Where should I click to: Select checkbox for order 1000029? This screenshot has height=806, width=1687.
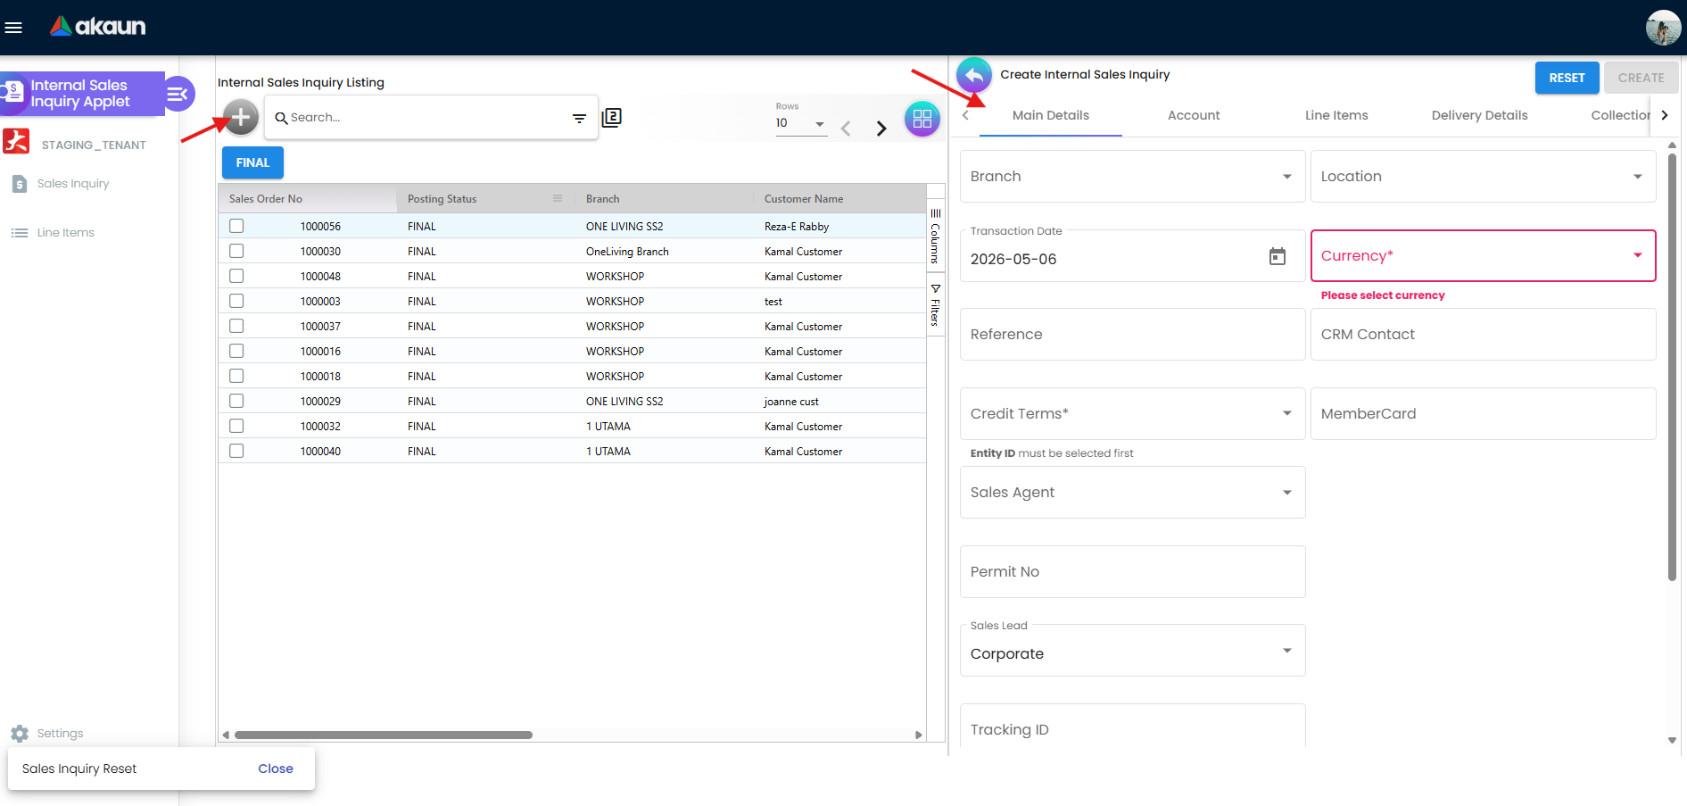click(236, 401)
